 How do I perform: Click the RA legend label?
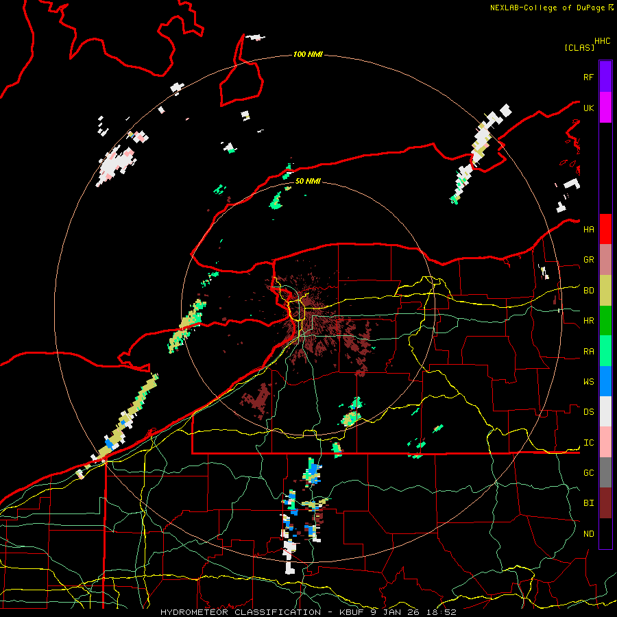coord(589,352)
